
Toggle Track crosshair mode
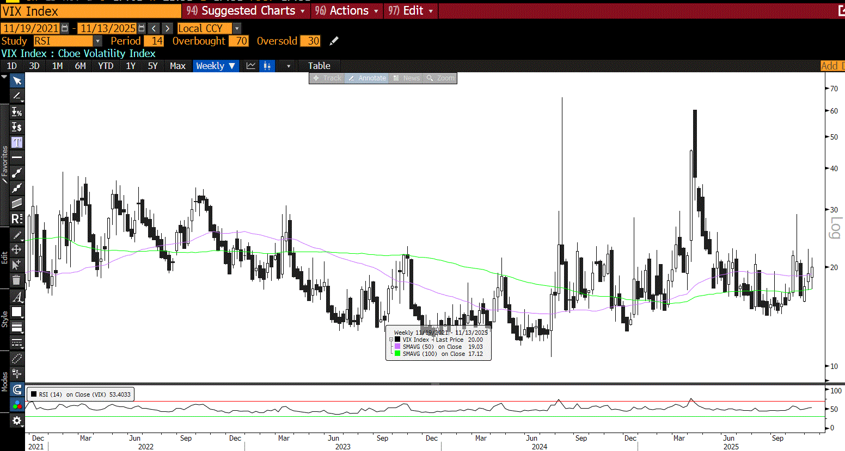pyautogui.click(x=327, y=78)
